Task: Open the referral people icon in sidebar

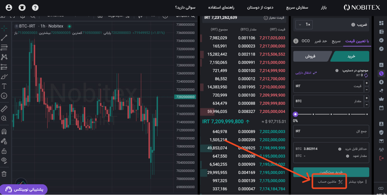Action: 381,150
